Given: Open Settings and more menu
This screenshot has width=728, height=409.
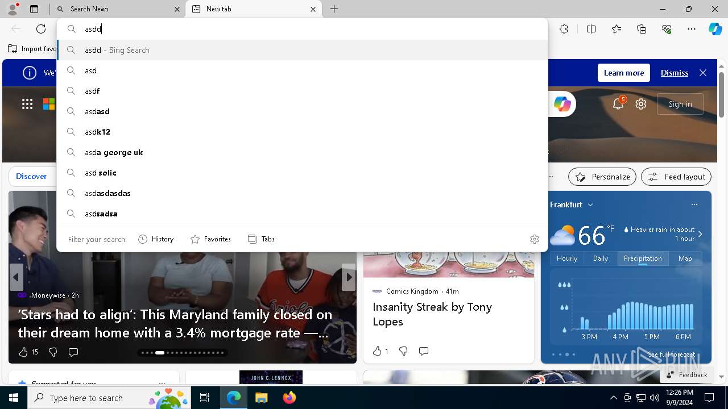Looking at the screenshot, I should click(x=692, y=29).
